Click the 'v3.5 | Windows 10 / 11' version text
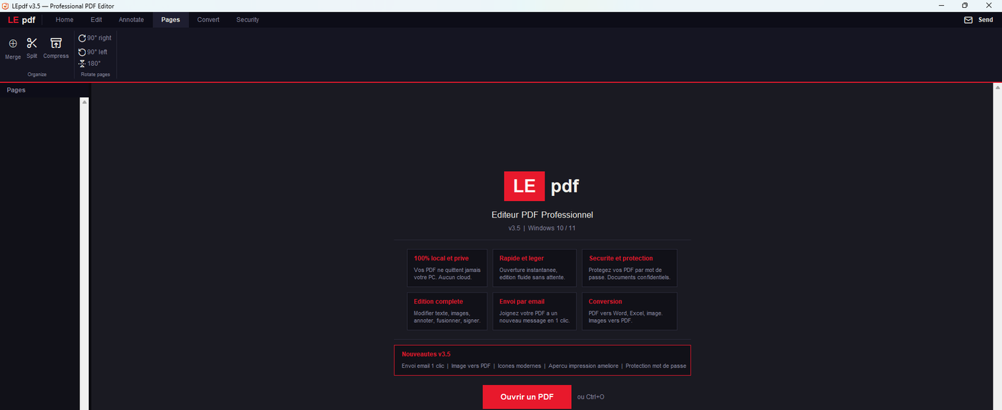Screen dimensions: 1002x410 [542, 228]
